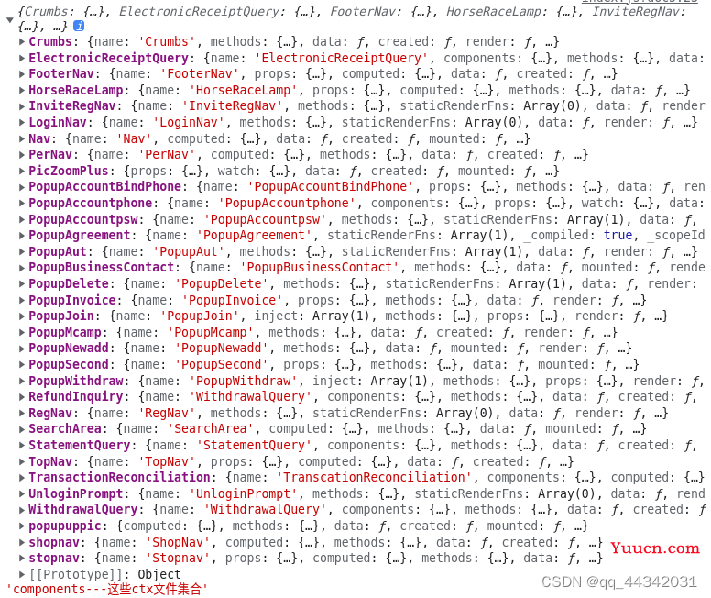Expand the HorseRaceLamp entry
The image size is (711, 598).
[x=22, y=91]
